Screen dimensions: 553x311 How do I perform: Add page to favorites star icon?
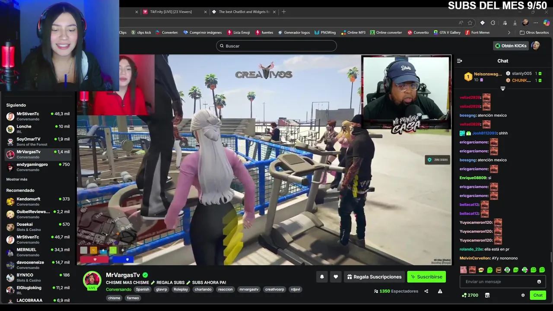(470, 22)
